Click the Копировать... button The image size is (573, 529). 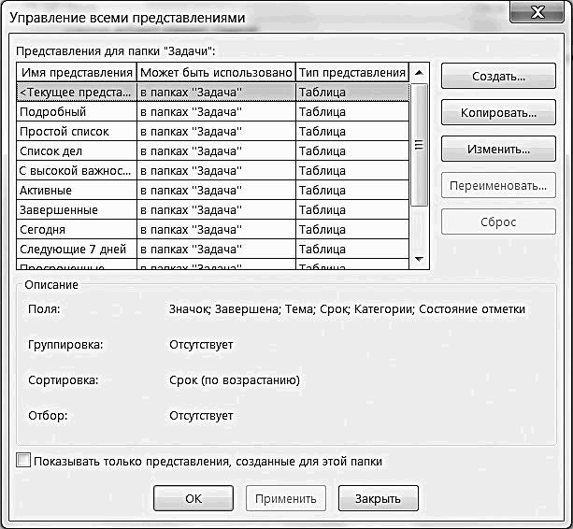498,112
